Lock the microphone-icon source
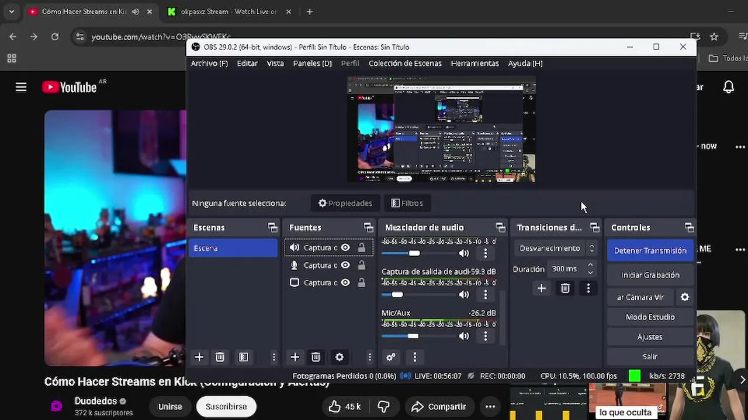The image size is (748, 420). tap(362, 265)
